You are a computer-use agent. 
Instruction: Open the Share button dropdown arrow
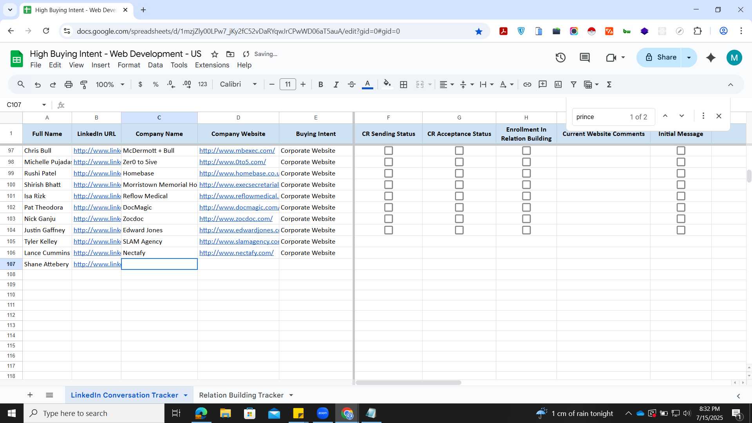[689, 58]
